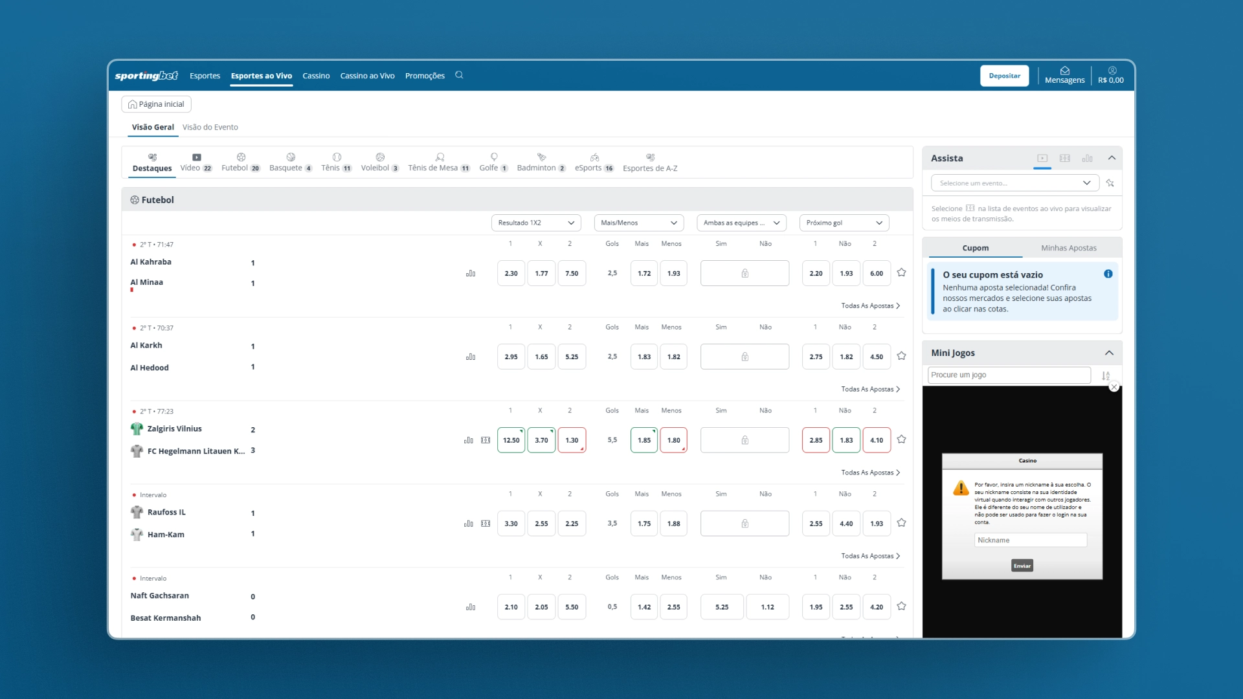Select the Tênis sport filter
Viewport: 1243px width, 699px height.
[x=337, y=162]
